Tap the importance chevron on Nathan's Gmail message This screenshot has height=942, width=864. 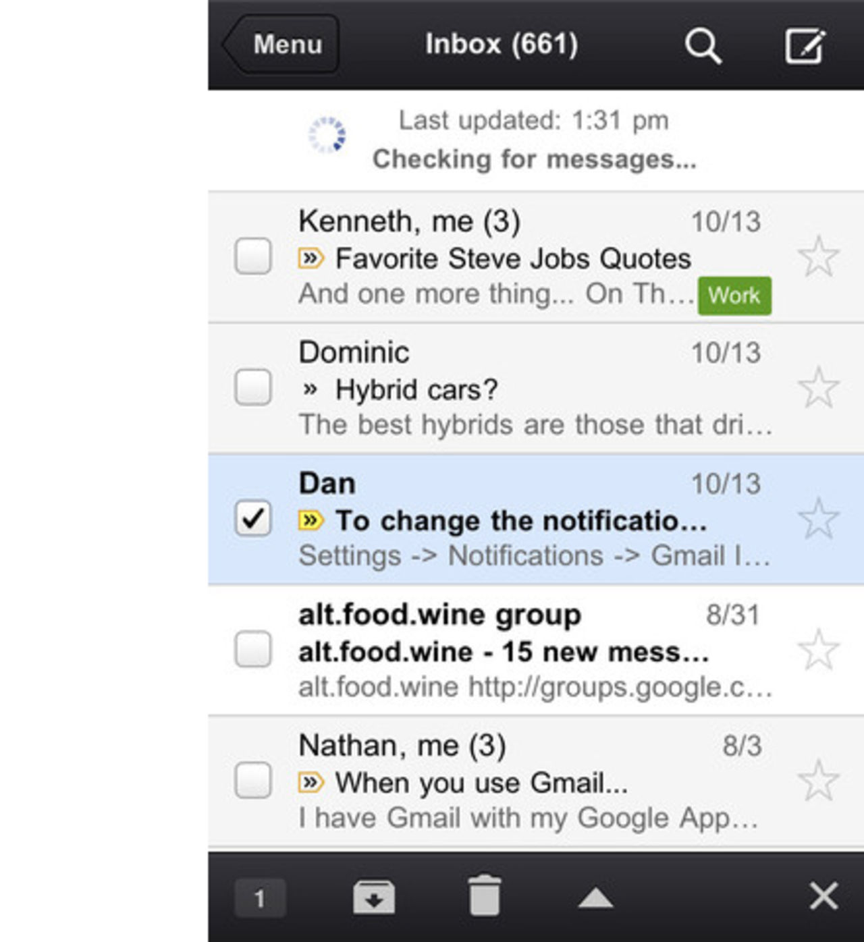(x=312, y=783)
